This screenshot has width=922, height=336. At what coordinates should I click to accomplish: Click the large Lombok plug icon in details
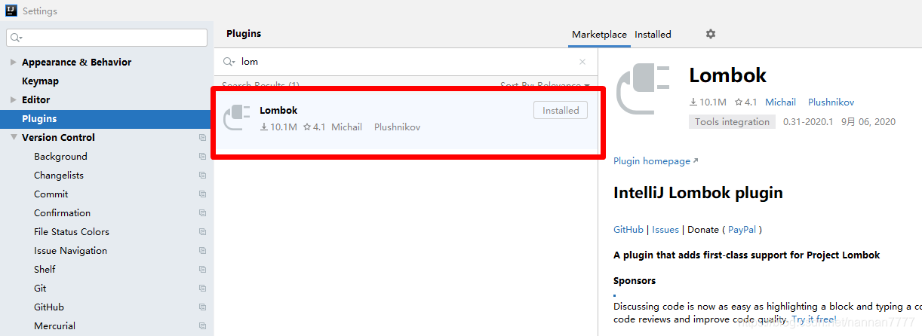(x=644, y=90)
